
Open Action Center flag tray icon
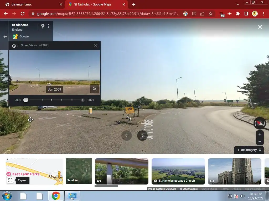point(236,196)
